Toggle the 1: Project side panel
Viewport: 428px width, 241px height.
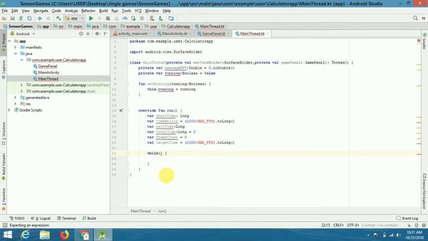[x=3, y=43]
